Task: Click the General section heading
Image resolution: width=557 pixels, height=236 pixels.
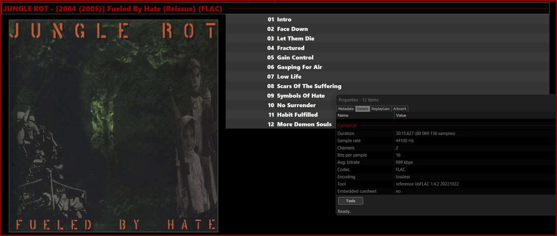Action: (347, 126)
